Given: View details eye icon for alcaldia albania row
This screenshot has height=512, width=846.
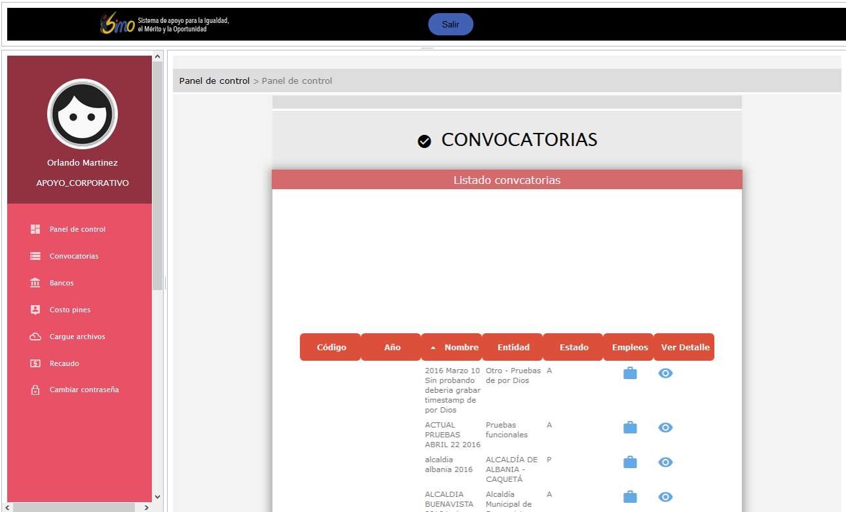Looking at the screenshot, I should click(x=665, y=462).
